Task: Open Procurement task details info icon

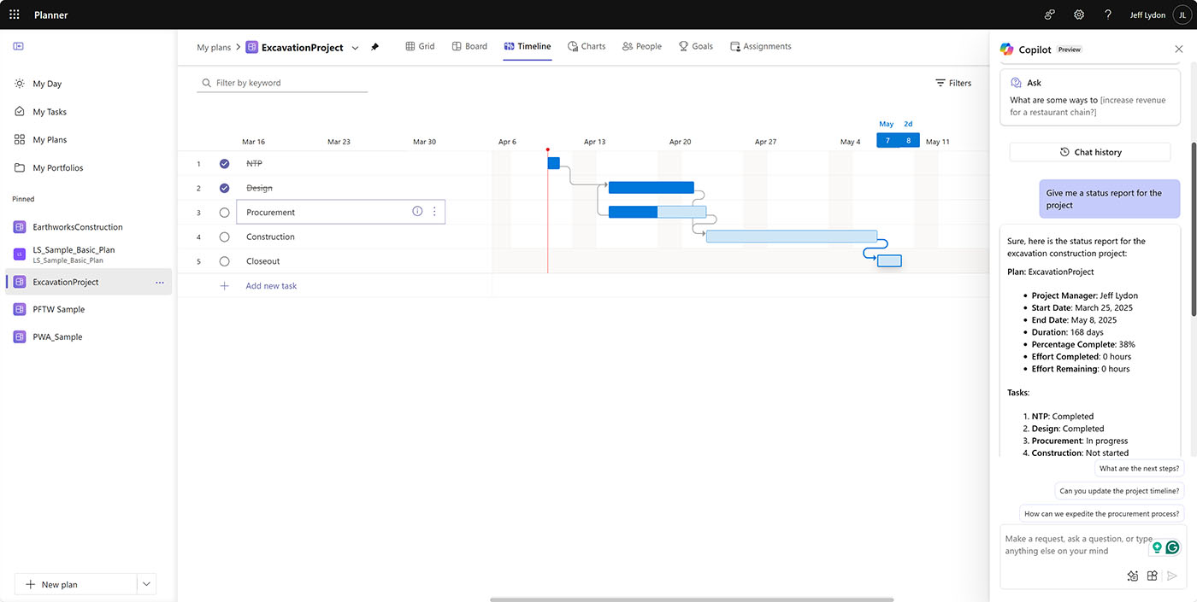Action: [x=417, y=211]
